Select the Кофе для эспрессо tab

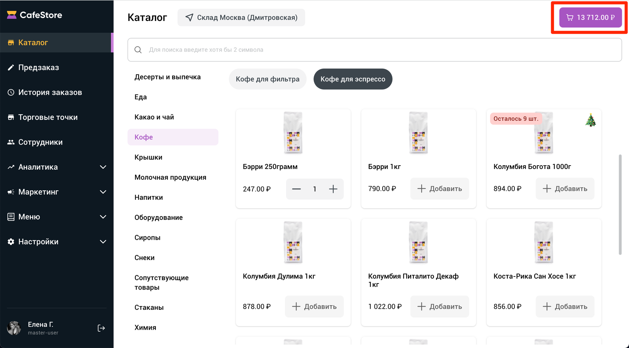pyautogui.click(x=353, y=79)
